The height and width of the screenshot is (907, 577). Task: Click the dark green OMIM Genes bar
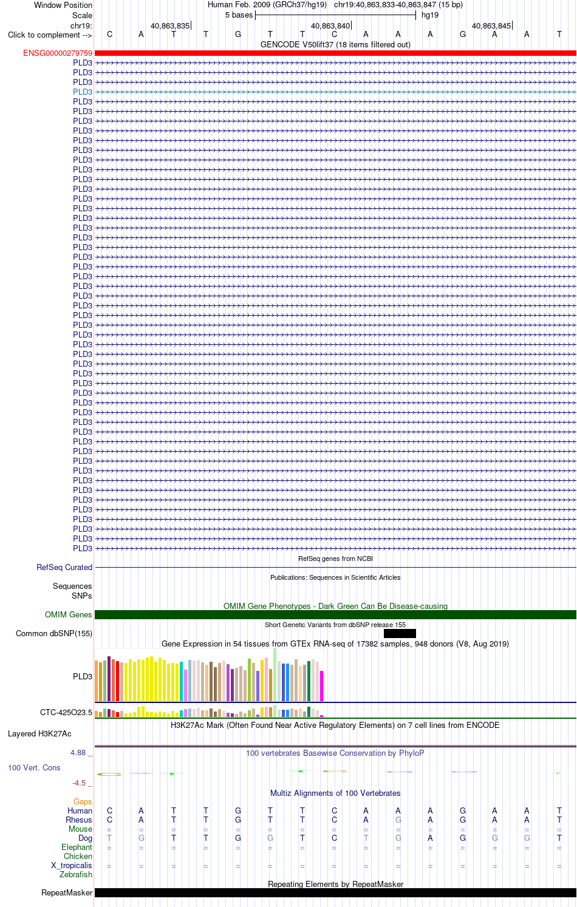(335, 615)
